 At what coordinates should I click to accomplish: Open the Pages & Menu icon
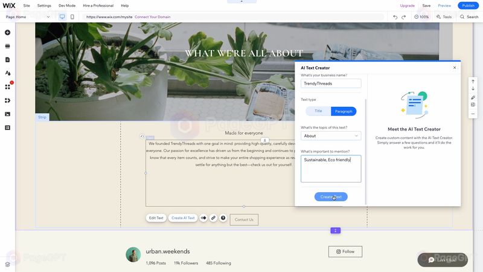(x=7, y=59)
